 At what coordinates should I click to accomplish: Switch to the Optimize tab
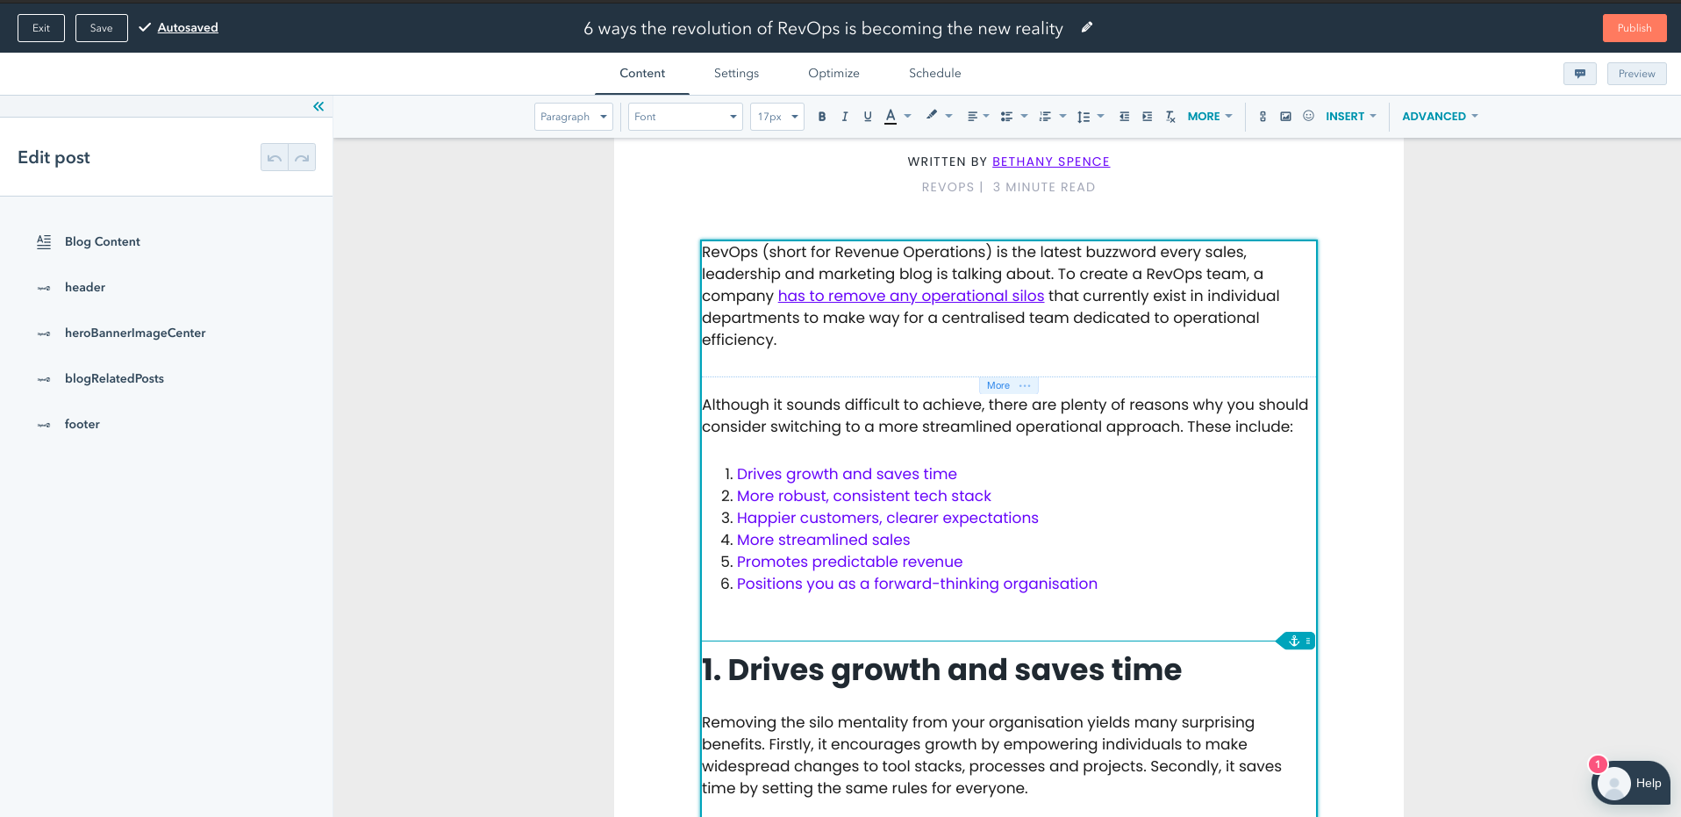[833, 74]
